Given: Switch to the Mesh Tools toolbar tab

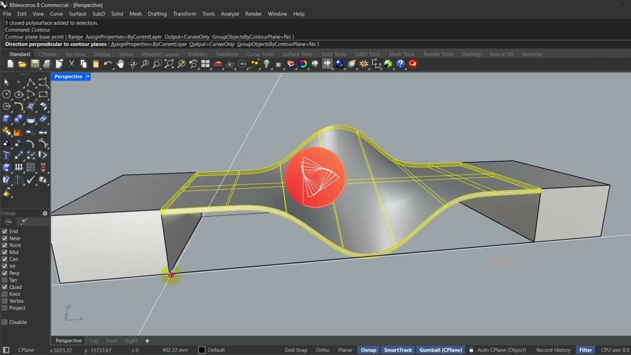Looking at the screenshot, I should pyautogui.click(x=402, y=54).
